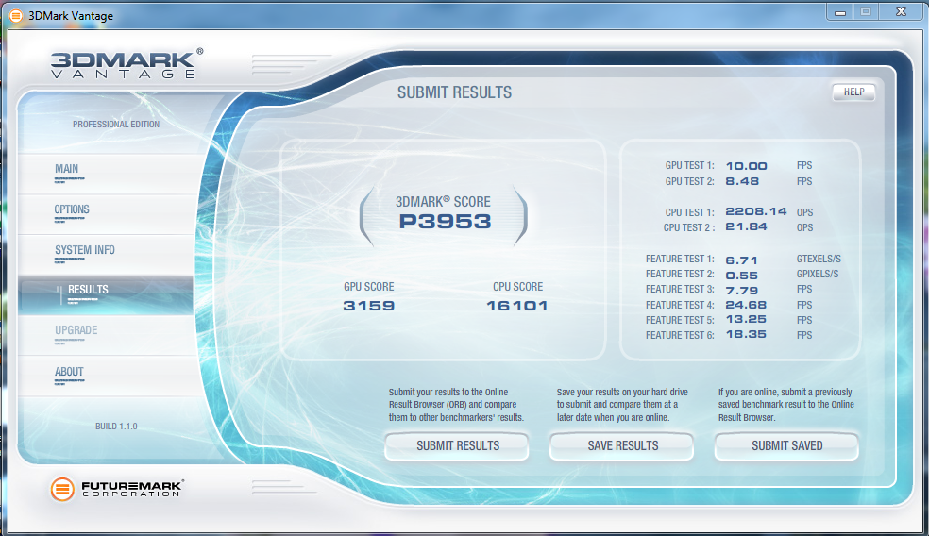929x536 pixels.
Task: Switch to System Info page
Action: (x=85, y=250)
